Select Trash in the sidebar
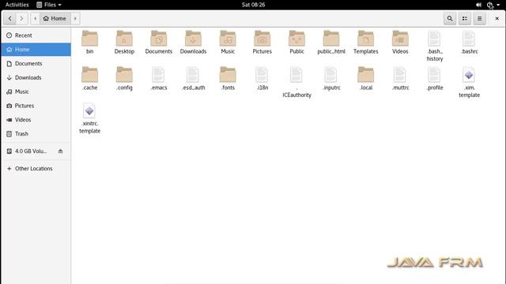The image size is (506, 284). pos(36,134)
